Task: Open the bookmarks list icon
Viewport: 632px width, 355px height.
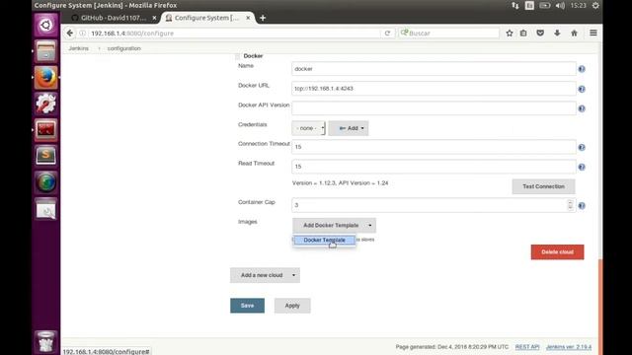Action: 523,33
